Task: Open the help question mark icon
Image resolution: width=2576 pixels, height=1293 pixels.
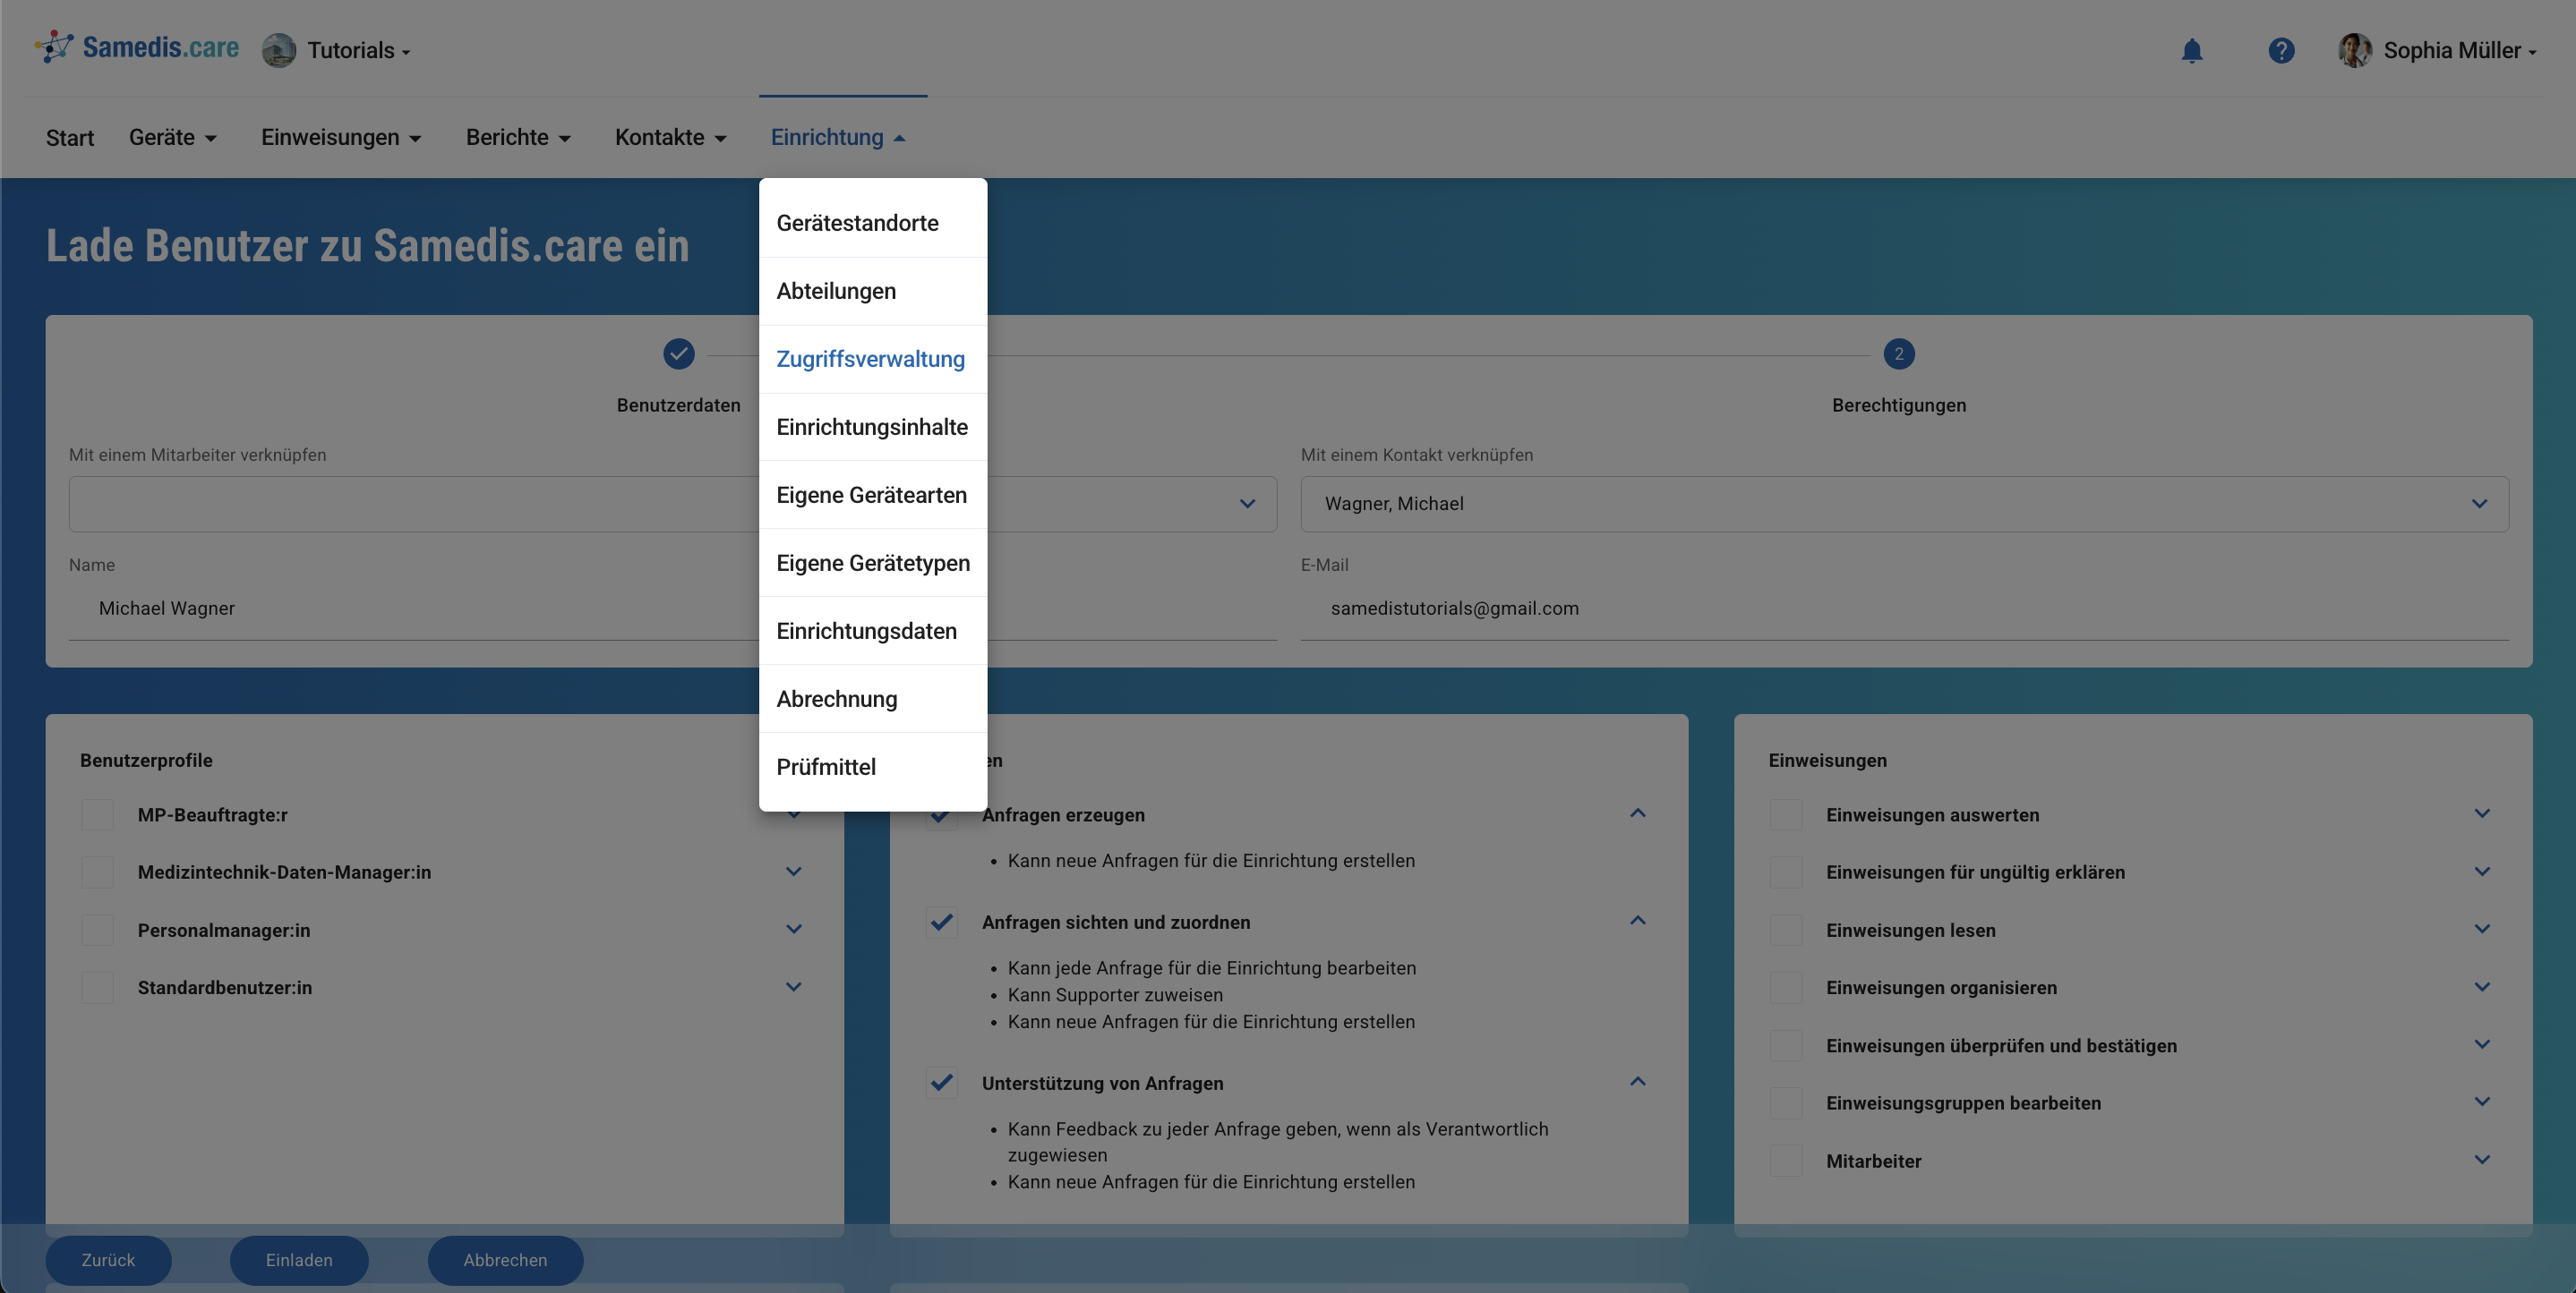Action: click(2281, 50)
